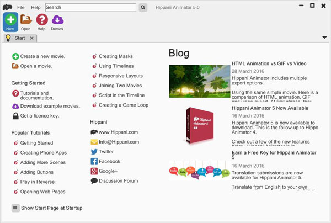Open the Twitter link
This screenshot has height=223, width=331.
click(x=106, y=152)
